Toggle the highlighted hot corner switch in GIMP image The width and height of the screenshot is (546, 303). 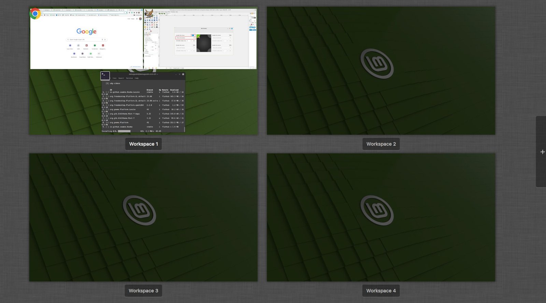(193, 35)
